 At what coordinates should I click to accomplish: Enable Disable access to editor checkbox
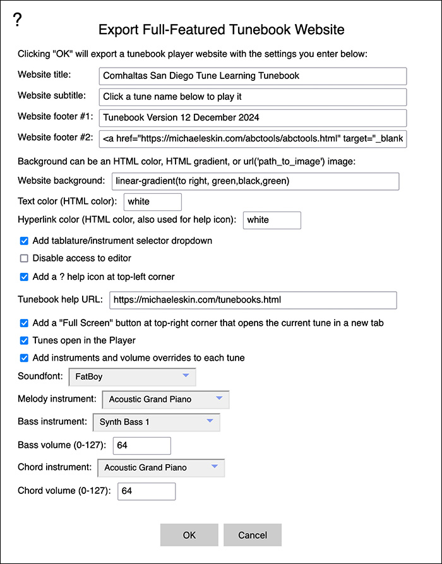(24, 258)
